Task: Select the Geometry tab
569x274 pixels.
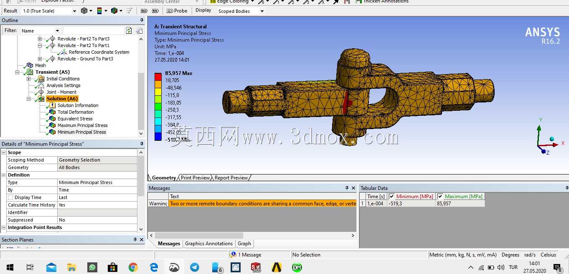Action: coord(163,178)
